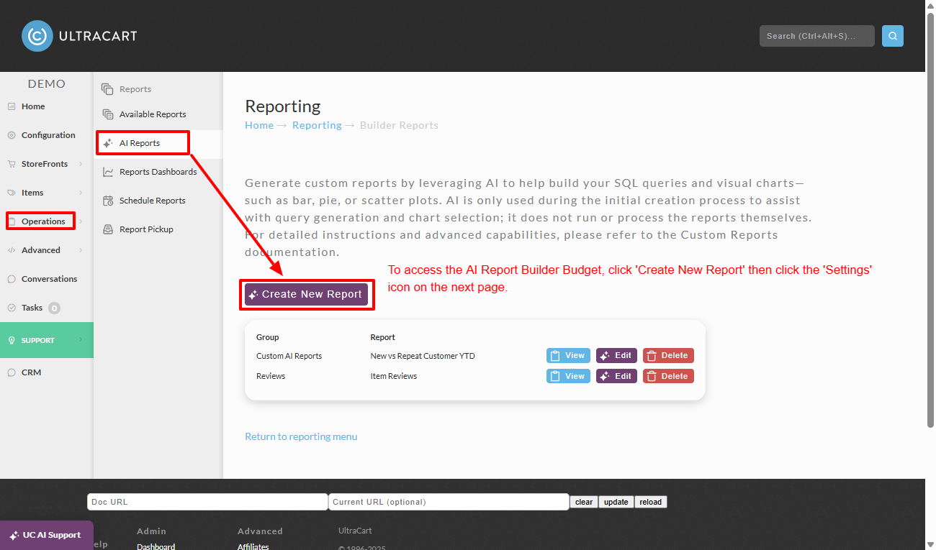Viewport: 936px width, 550px height.
Task: View the Item Reviews report
Action: [568, 376]
